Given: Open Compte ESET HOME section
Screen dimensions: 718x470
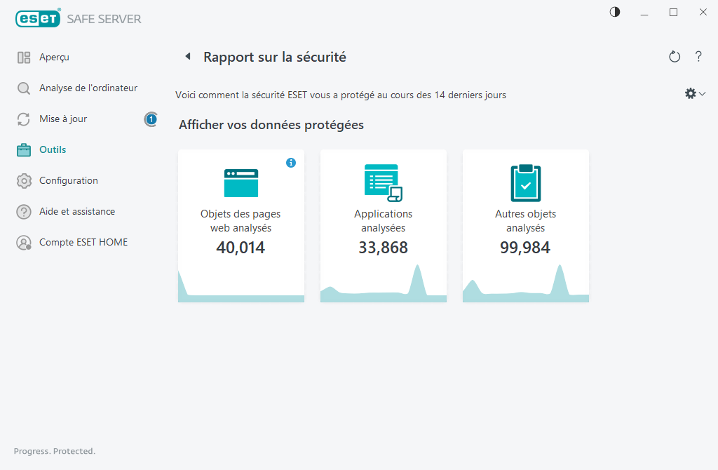Looking at the screenshot, I should tap(83, 242).
